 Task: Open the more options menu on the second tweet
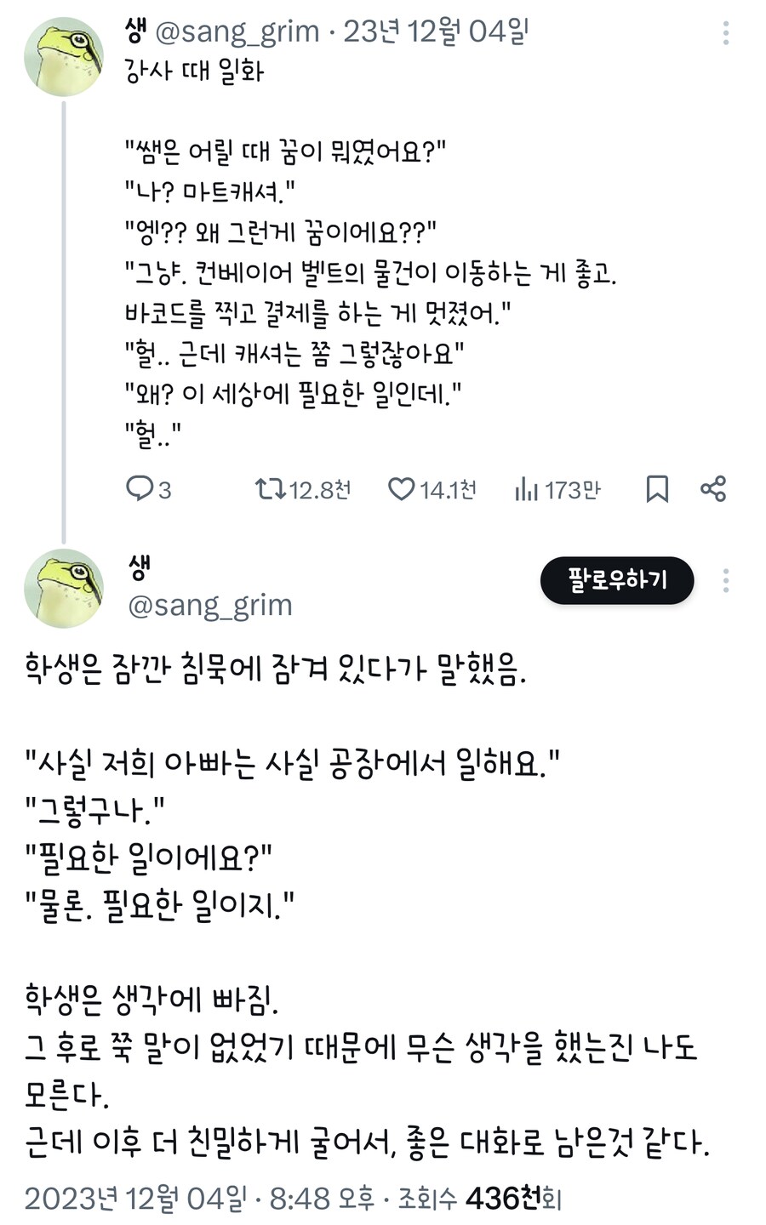coord(725,579)
